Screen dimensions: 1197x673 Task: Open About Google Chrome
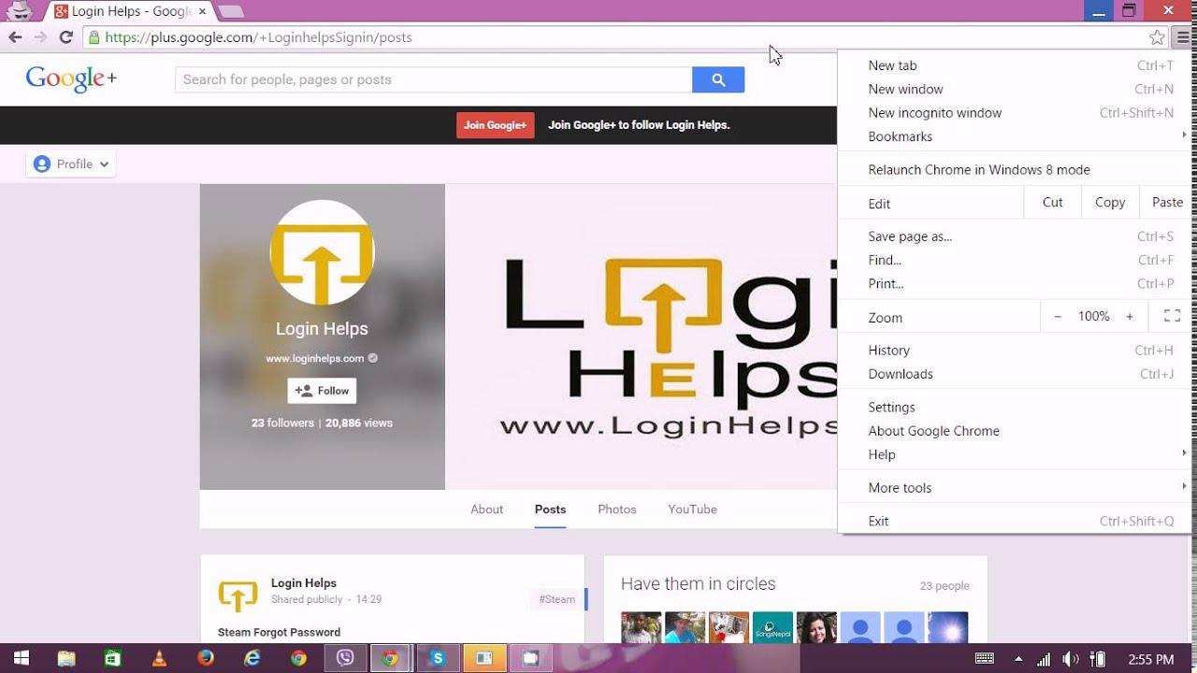(1015, 431)
